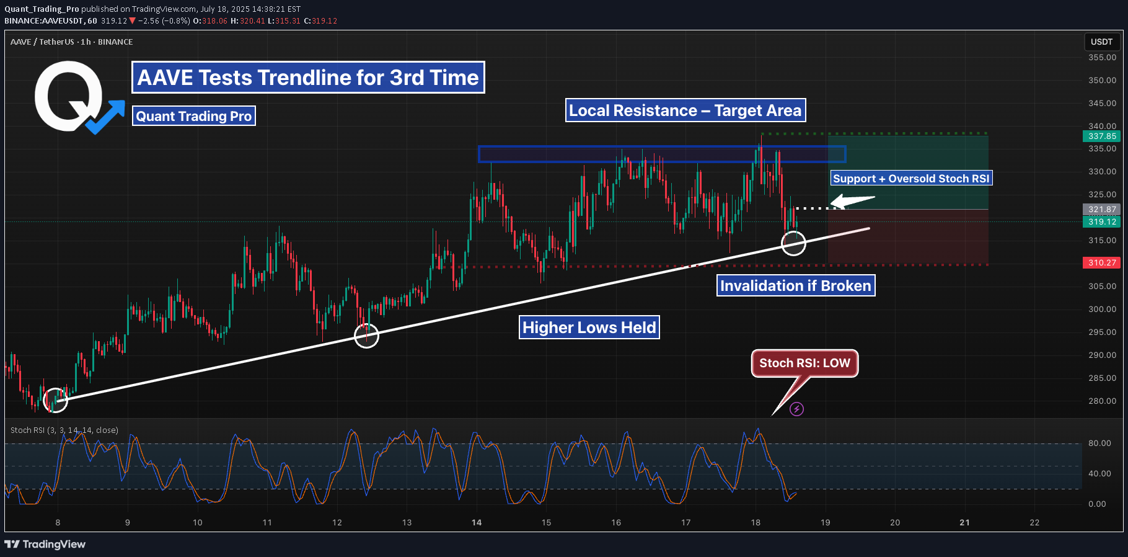Select the 'AAVE Tests Trendline for 3rd Time' title

[x=308, y=78]
